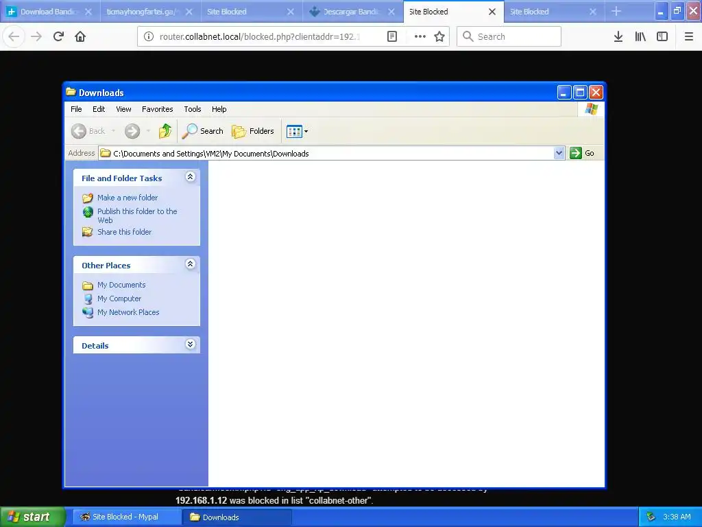The height and width of the screenshot is (527, 702).
Task: Maximize the Downloads window
Action: click(580, 93)
